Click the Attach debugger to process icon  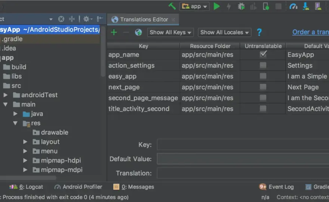click(266, 6)
